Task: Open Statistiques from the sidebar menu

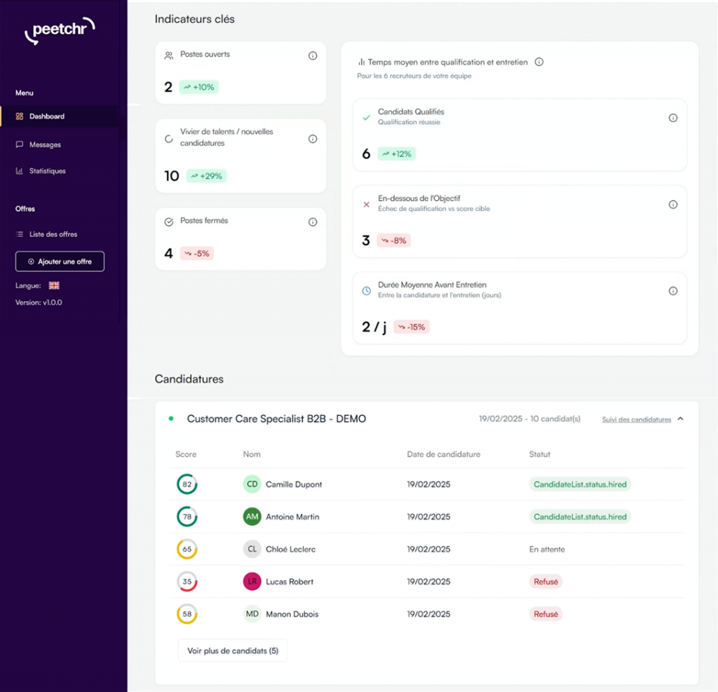Action: tap(47, 171)
